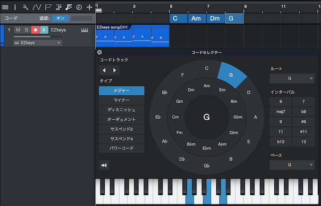Toggle record arm on EZkeys track

[x=35, y=30]
